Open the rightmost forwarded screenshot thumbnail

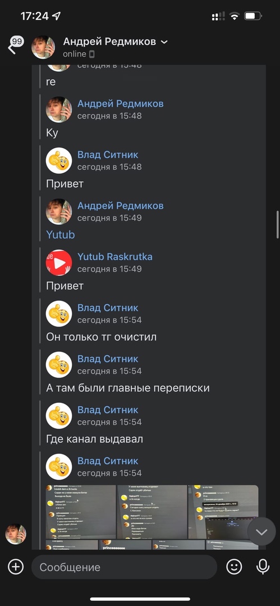[223, 512]
